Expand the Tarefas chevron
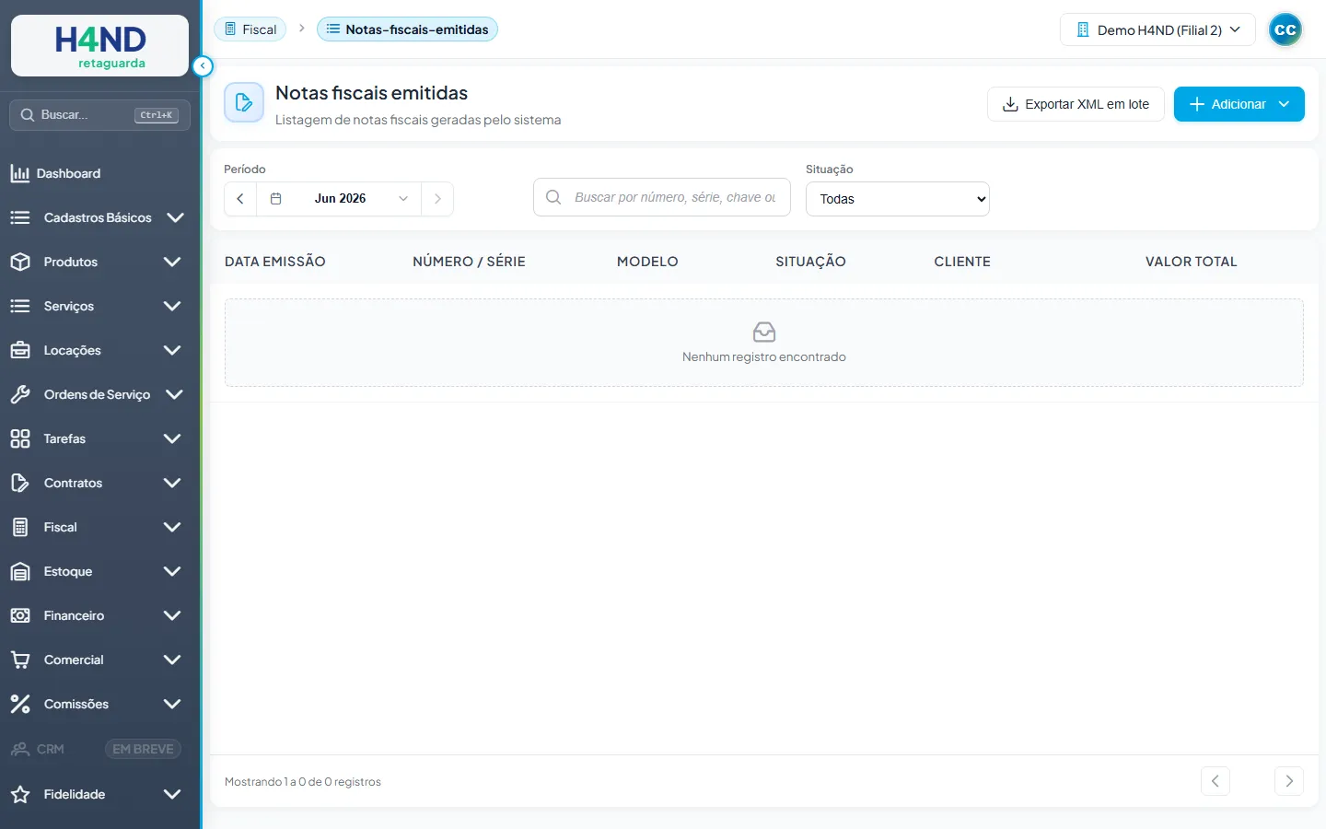Screen dimensions: 1326x829 pyautogui.click(x=171, y=438)
